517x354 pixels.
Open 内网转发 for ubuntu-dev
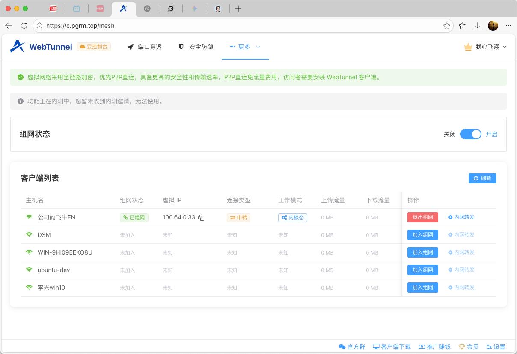coord(461,270)
